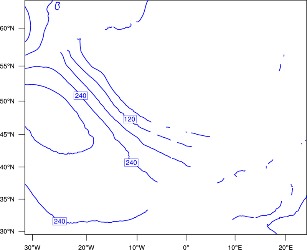Click the 10°W longitude label
Viewport: 307px width, 250px height.
click(x=137, y=247)
